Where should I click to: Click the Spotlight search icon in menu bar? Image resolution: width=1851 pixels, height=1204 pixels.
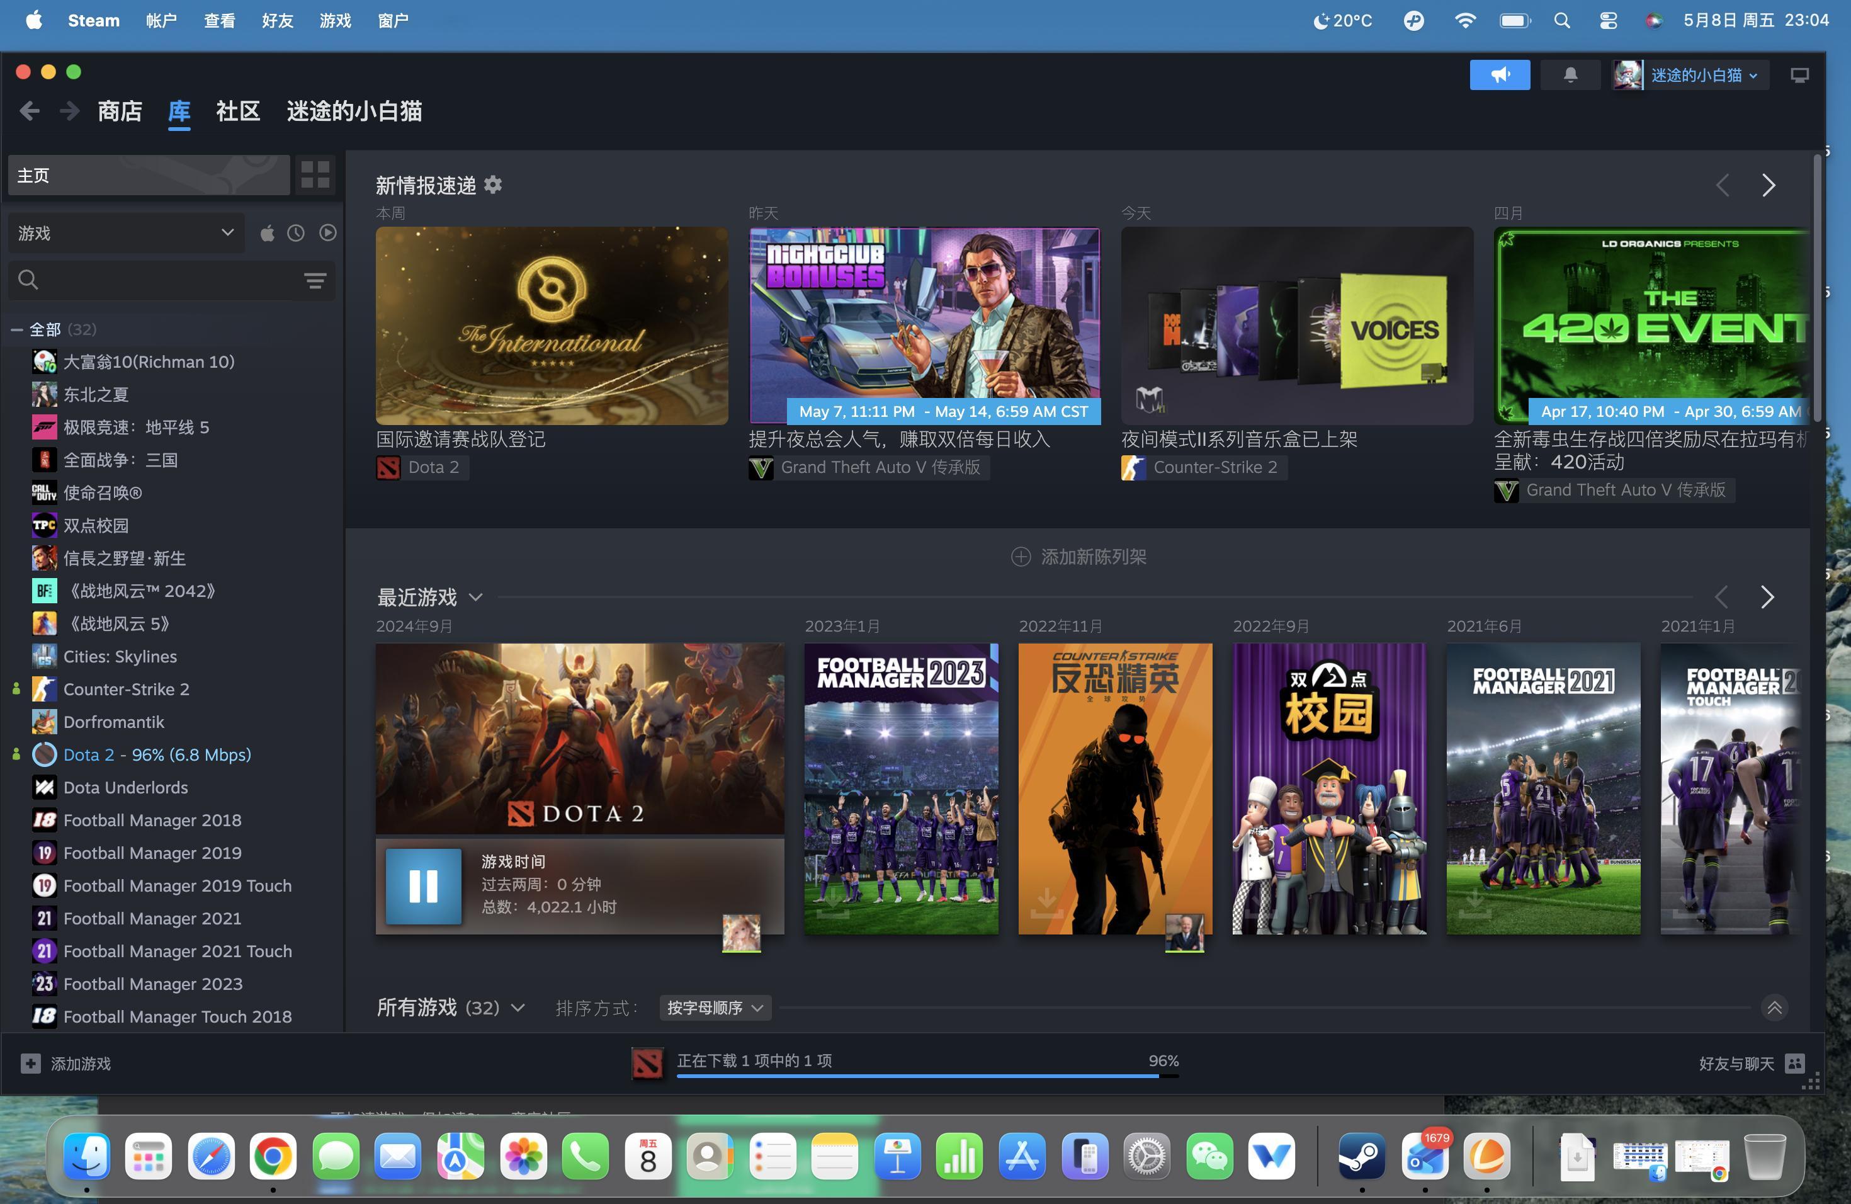[1561, 20]
